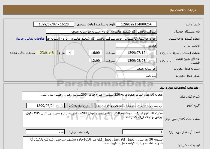Click the delivery province field خراسان رضوی
210x149 pixels.
(x=136, y=69)
